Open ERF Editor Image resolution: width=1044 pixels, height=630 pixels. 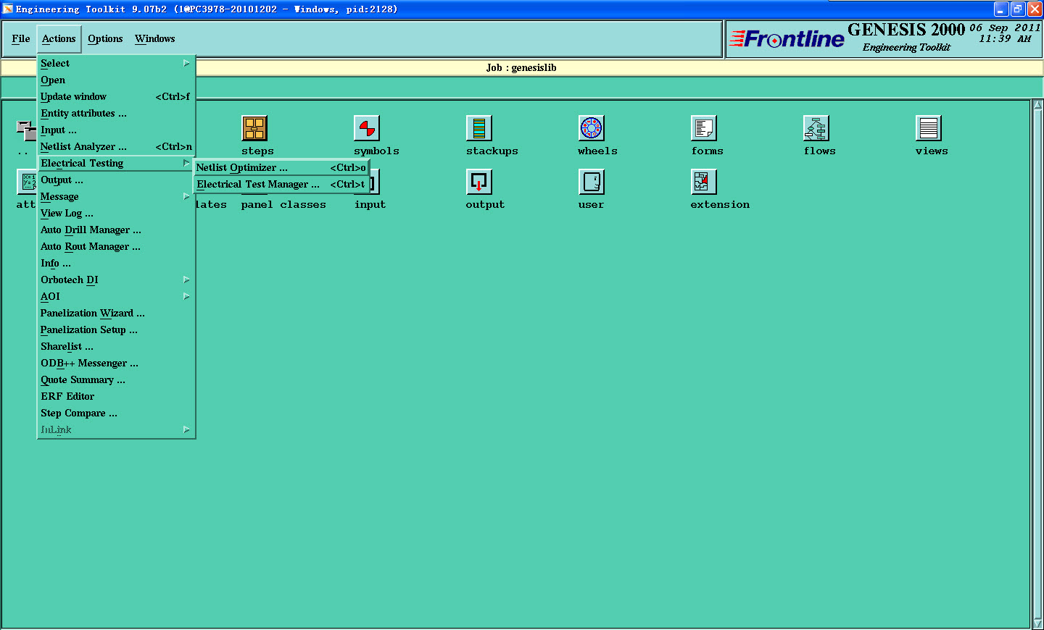pyautogui.click(x=116, y=396)
